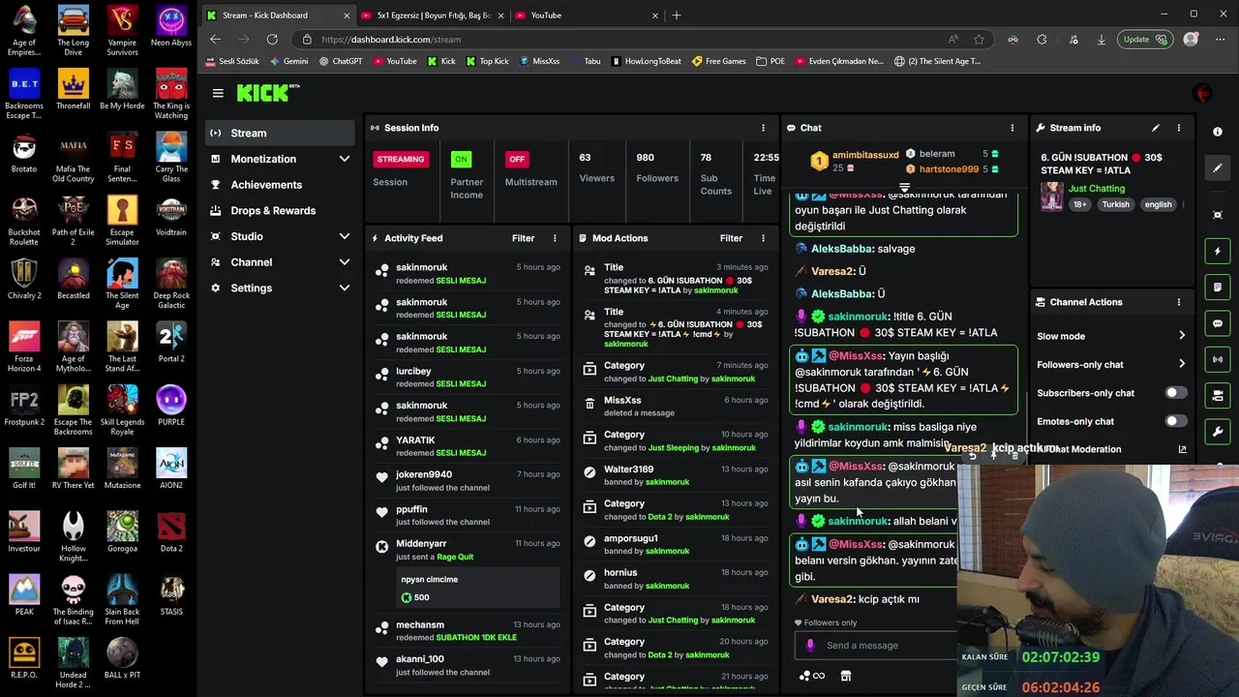Open Session Info three-dot menu

pyautogui.click(x=763, y=128)
